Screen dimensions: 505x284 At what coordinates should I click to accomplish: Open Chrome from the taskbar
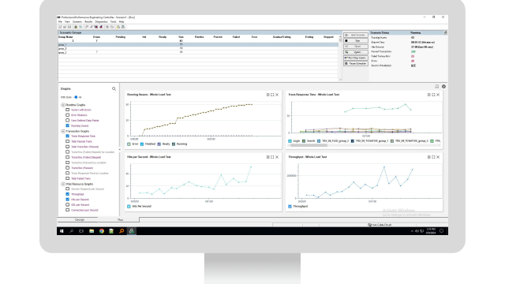click(x=102, y=231)
